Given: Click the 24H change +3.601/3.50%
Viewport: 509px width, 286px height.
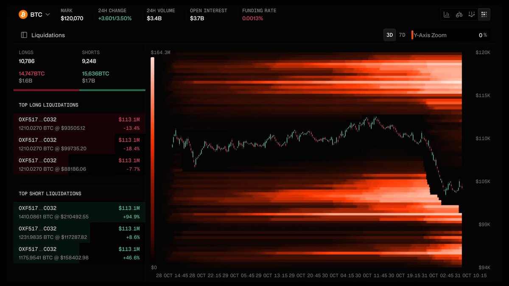Looking at the screenshot, I should (115, 18).
